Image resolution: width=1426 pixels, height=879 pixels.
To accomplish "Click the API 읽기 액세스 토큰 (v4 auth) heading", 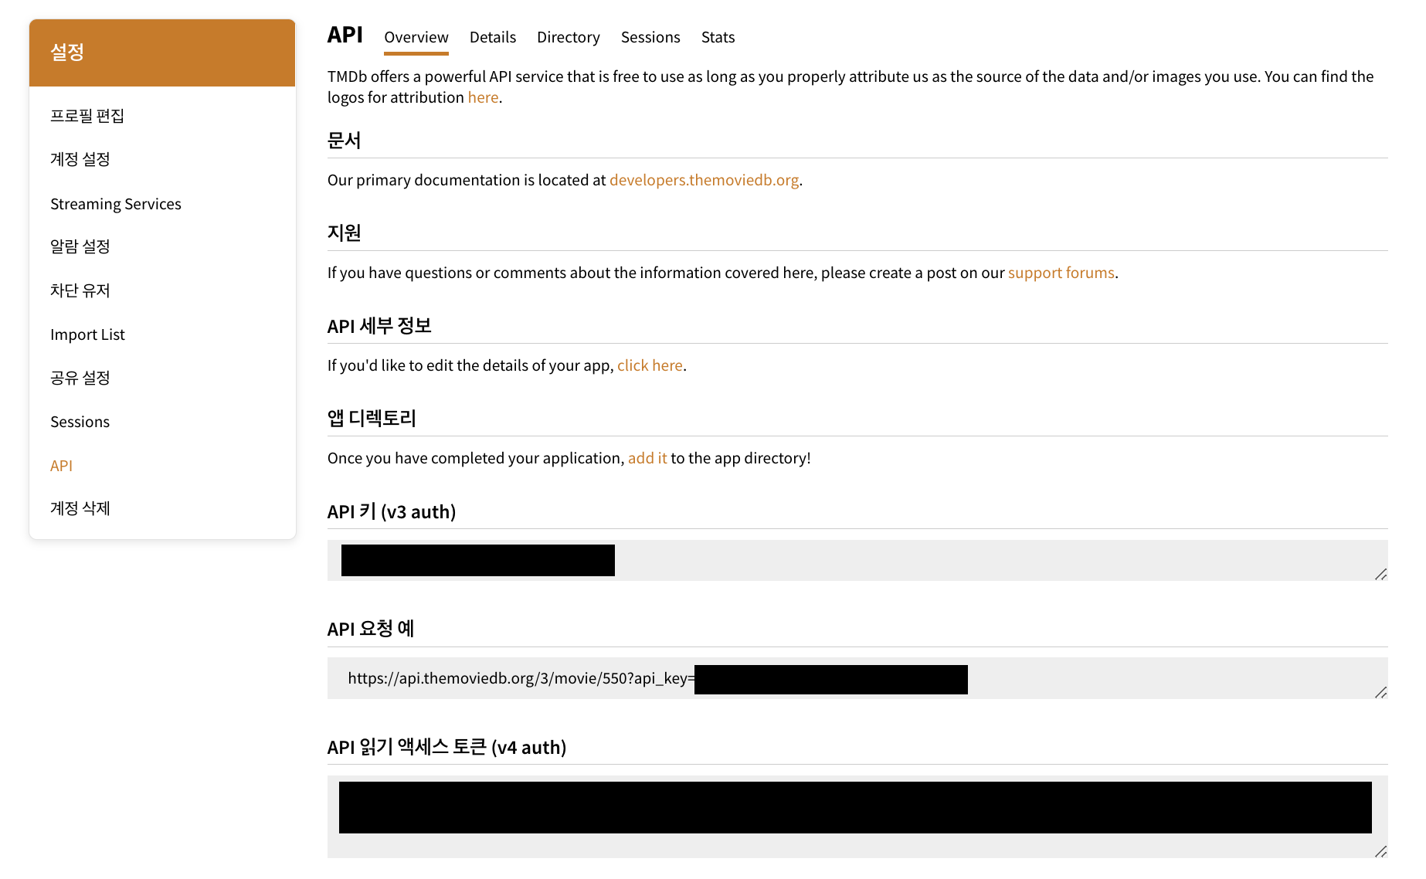I will click(446, 747).
